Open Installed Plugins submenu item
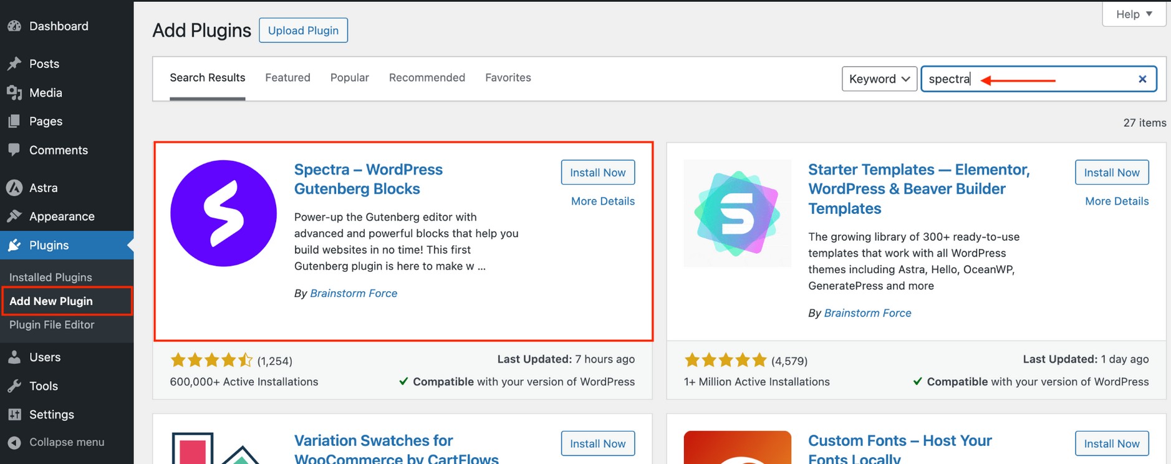Image resolution: width=1171 pixels, height=464 pixels. click(51, 277)
